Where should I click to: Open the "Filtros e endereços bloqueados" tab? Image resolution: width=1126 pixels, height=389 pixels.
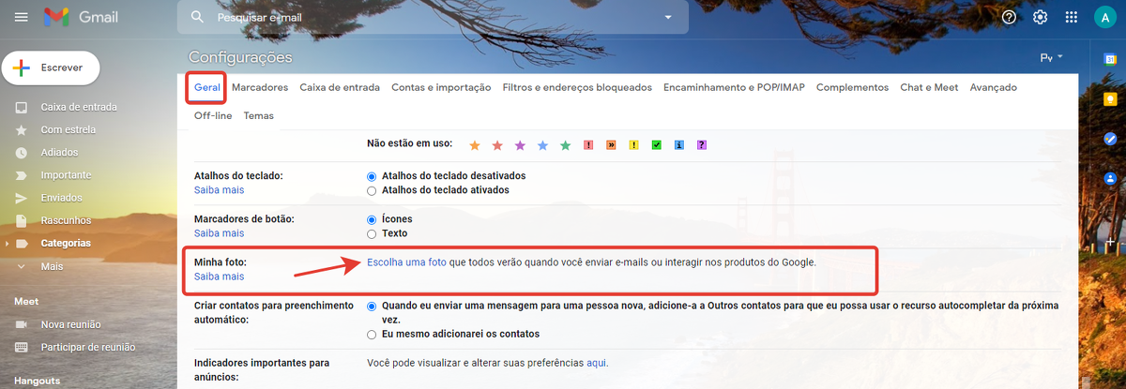tap(576, 87)
